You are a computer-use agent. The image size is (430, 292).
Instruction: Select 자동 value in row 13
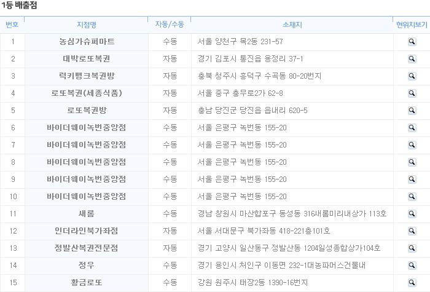(x=170, y=248)
